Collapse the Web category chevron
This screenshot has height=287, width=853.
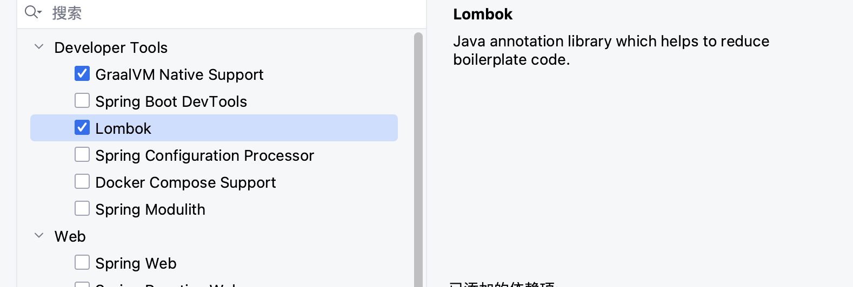tap(39, 236)
